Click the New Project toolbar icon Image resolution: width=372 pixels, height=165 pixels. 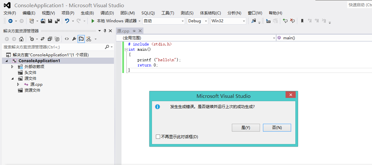[31, 21]
